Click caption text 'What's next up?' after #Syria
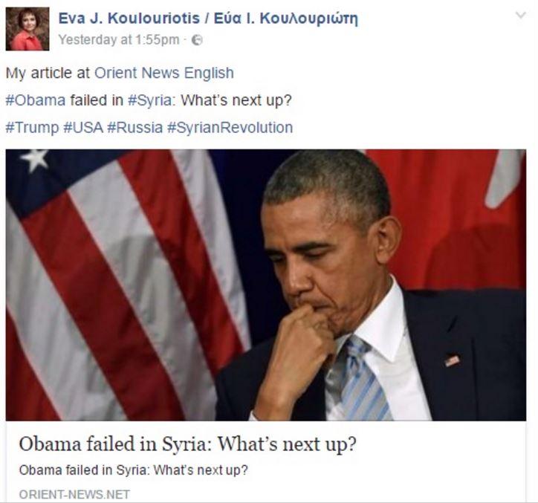 (x=236, y=100)
